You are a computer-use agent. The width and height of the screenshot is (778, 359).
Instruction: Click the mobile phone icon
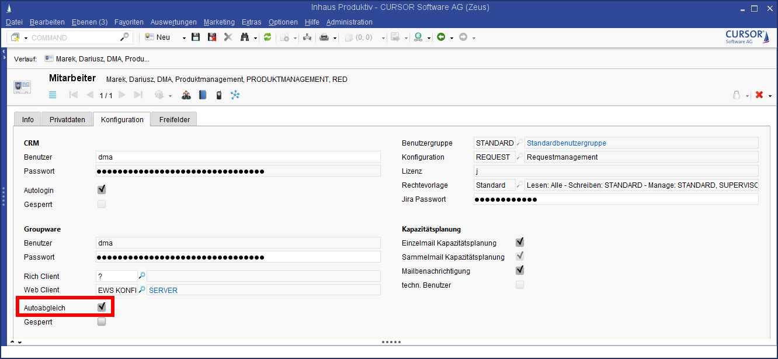[218, 95]
